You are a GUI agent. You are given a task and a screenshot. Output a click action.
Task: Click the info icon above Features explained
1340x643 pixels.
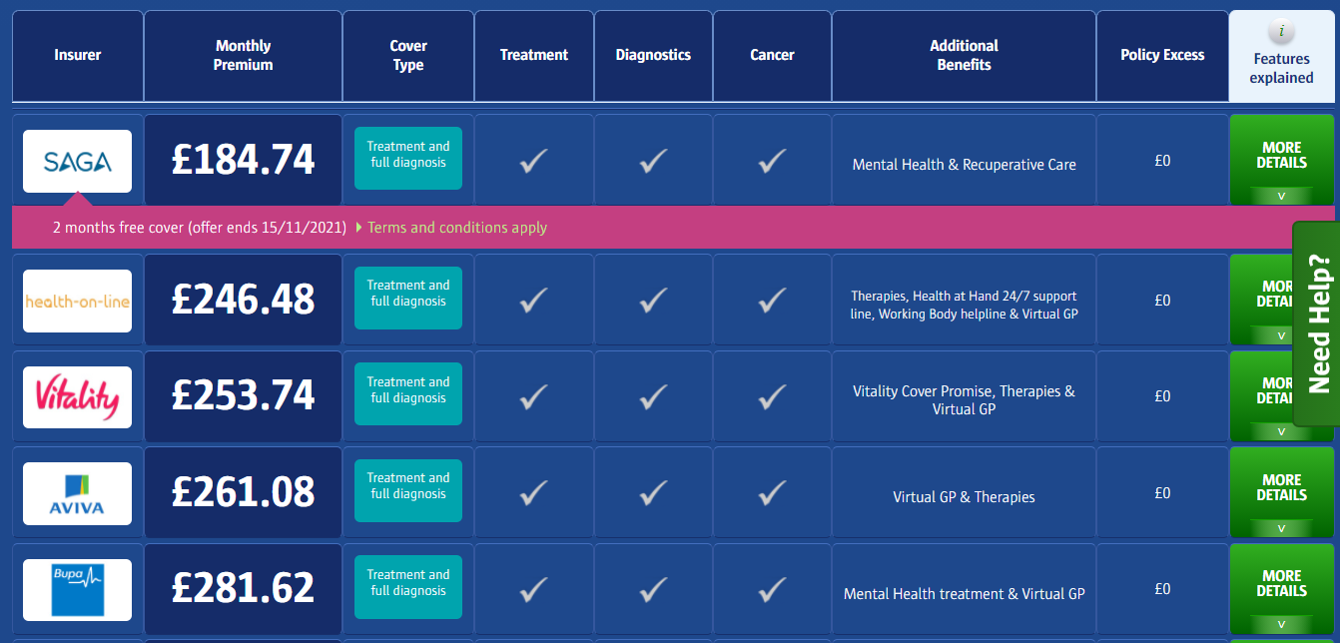pyautogui.click(x=1281, y=33)
